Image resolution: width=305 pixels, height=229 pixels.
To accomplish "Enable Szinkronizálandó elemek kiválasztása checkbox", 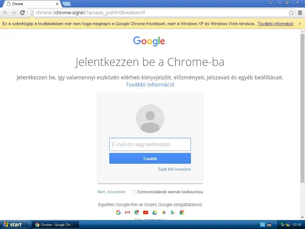I will [x=134, y=192].
